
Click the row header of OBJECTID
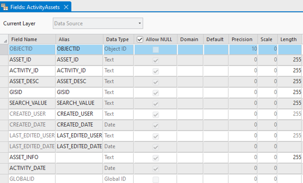(x=4, y=49)
